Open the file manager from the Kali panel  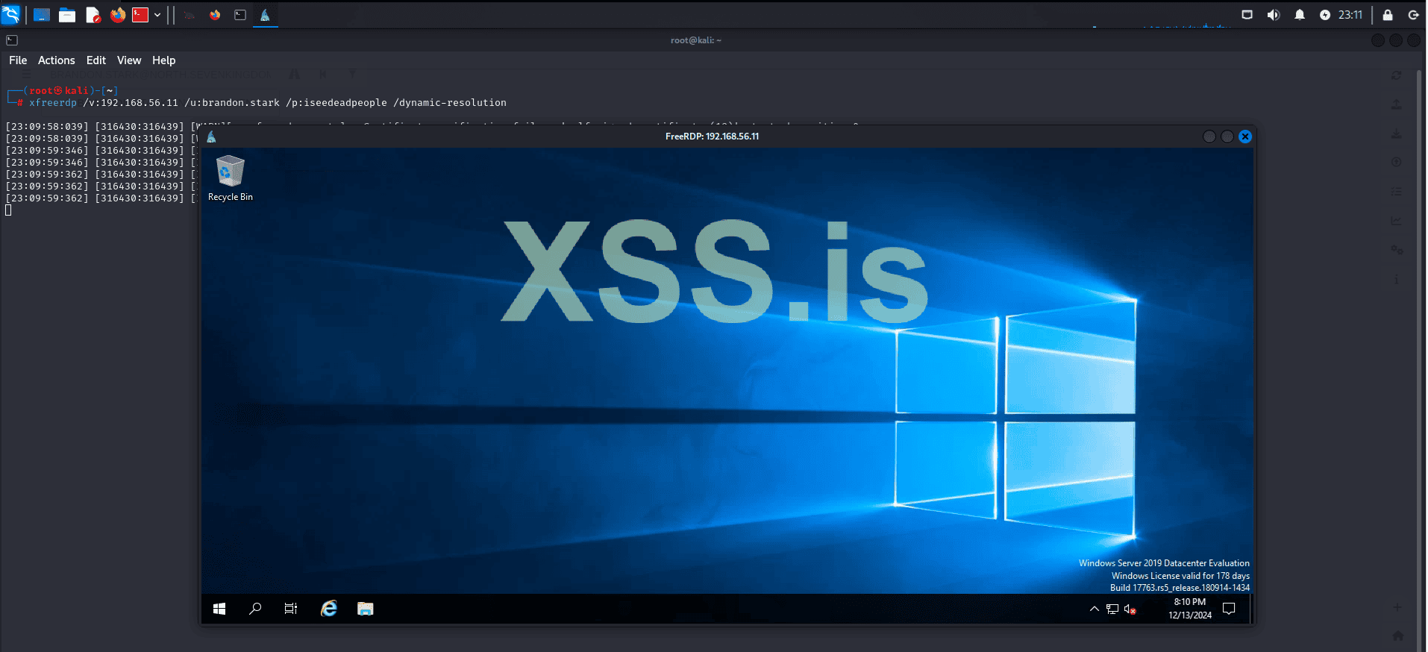pyautogui.click(x=67, y=15)
